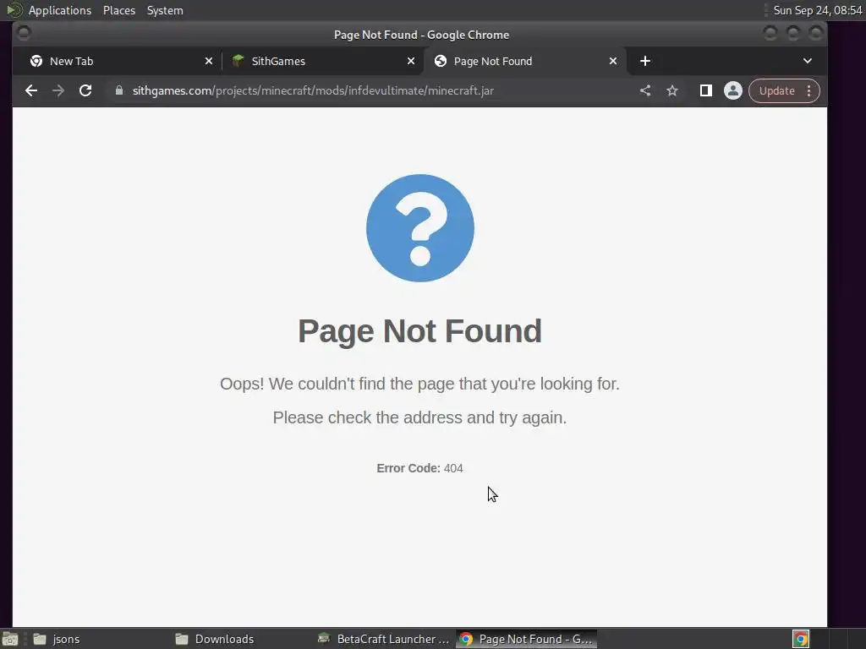
Task: Open a new tab with plus
Action: [645, 61]
